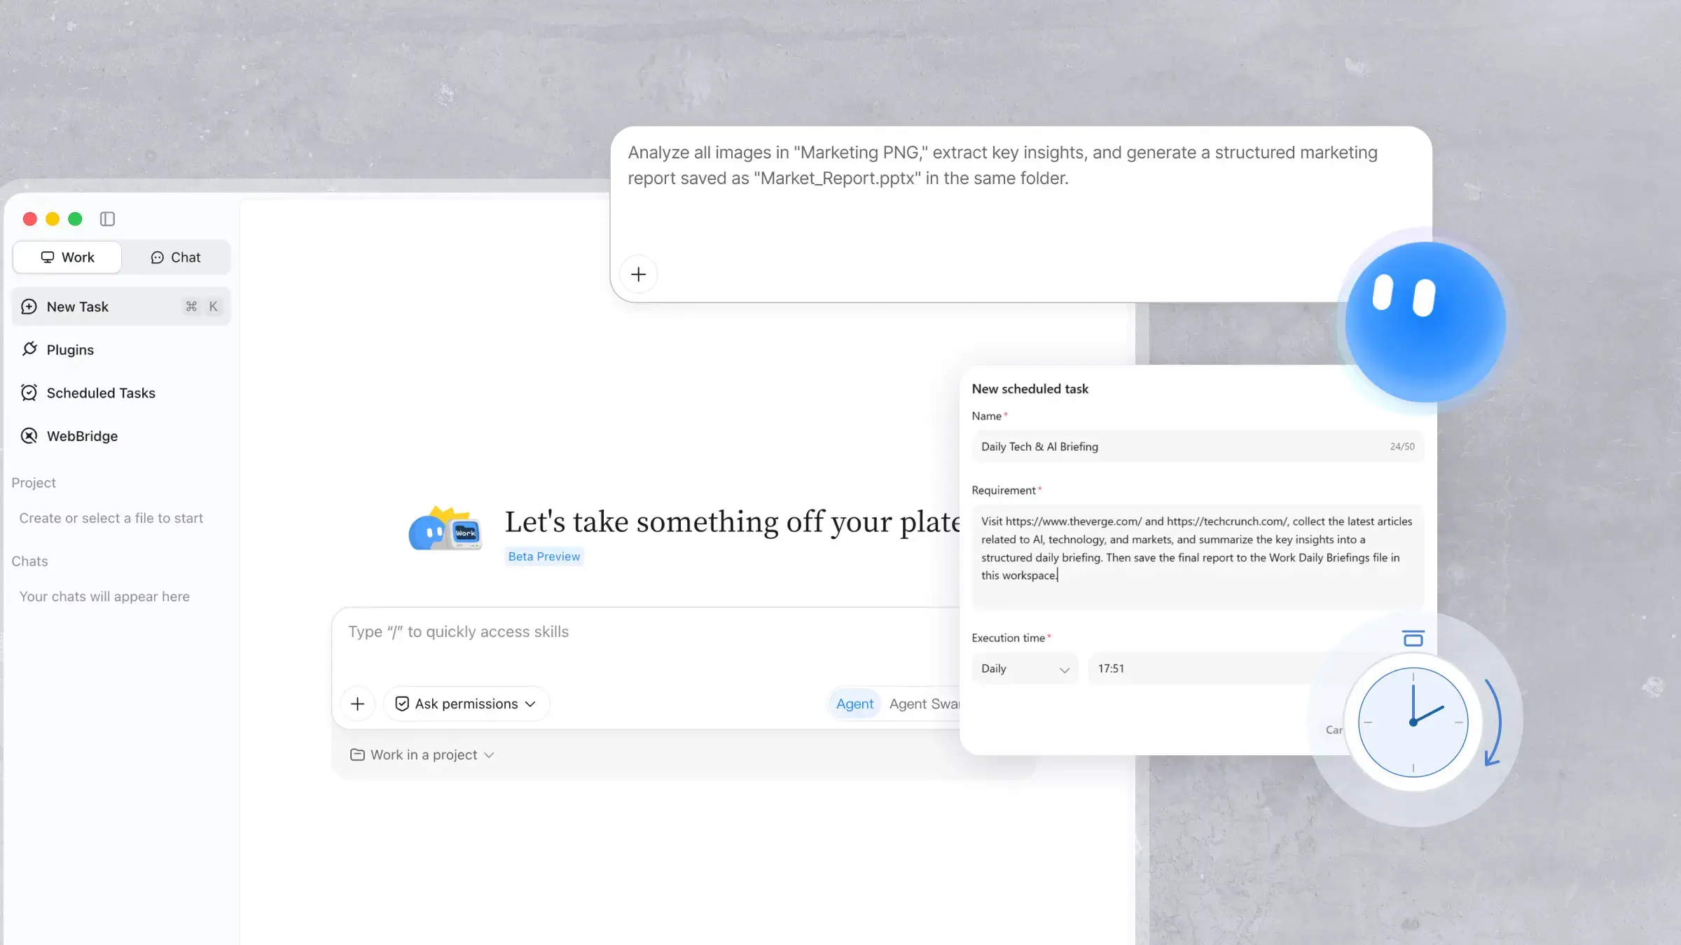Click the plus button in the floating prompt card
1681x945 pixels.
click(x=638, y=274)
